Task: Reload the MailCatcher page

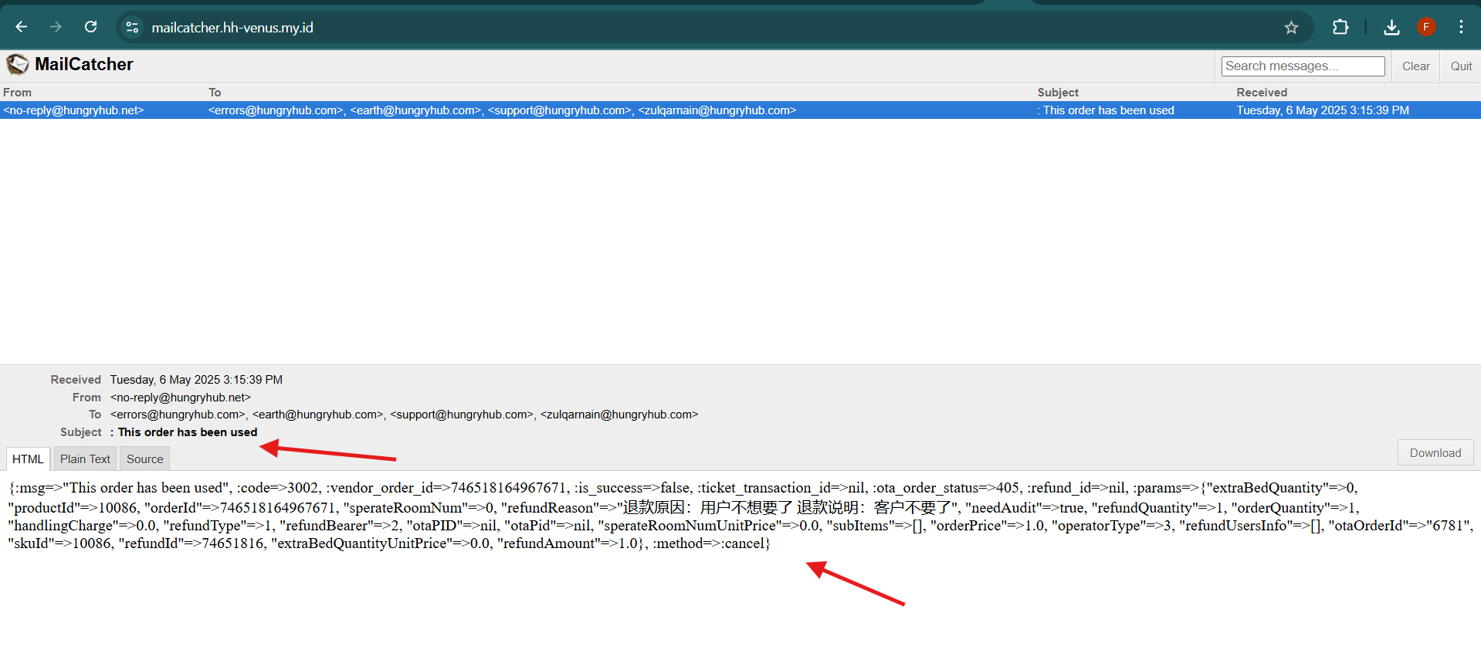Action: [90, 27]
